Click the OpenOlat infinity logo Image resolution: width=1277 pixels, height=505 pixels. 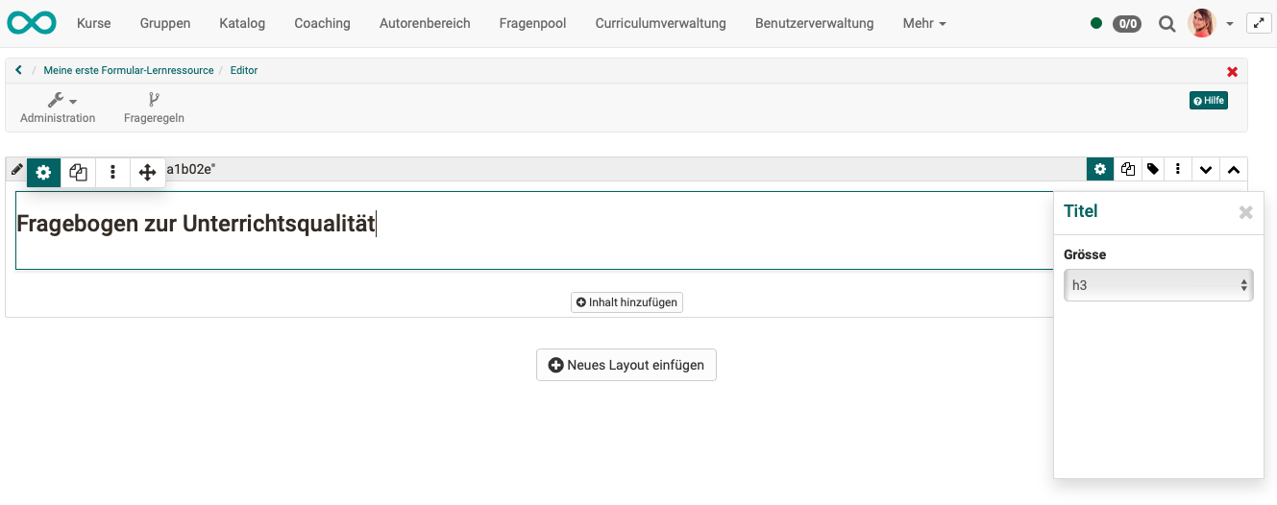[x=32, y=23]
